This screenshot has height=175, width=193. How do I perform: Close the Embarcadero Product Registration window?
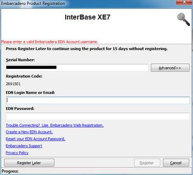(184, 2)
